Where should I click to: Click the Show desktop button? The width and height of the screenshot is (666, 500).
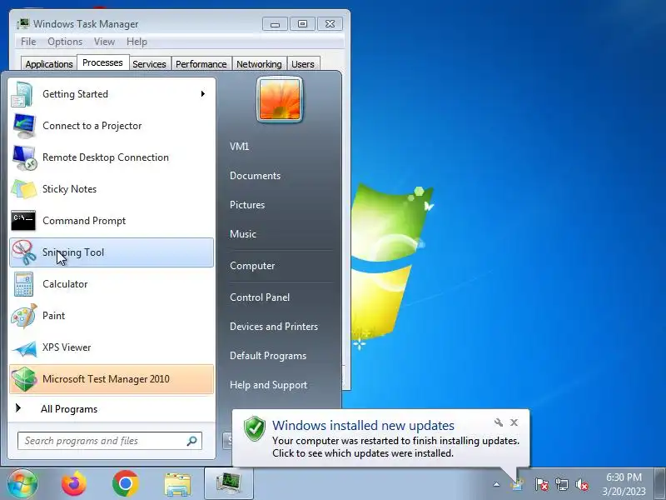coord(660,484)
